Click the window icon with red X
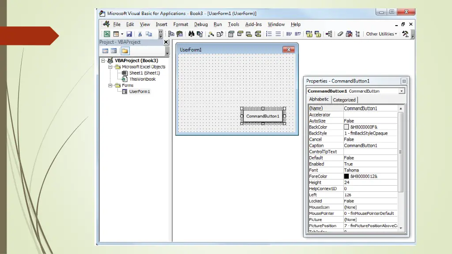452x254 pixels. point(349,34)
